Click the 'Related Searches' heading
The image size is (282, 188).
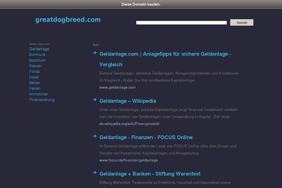(39, 44)
